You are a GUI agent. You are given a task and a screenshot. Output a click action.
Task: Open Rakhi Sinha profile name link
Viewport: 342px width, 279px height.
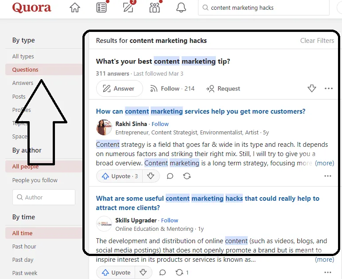point(131,124)
